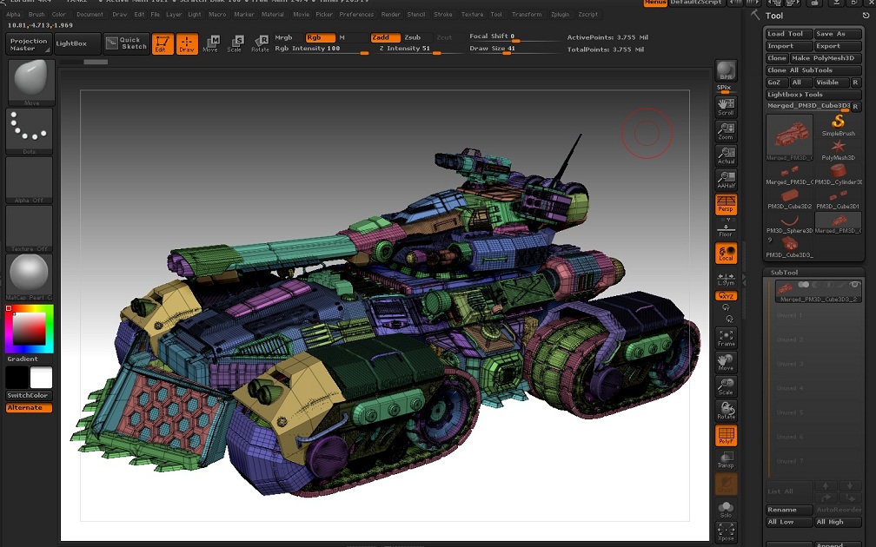Image resolution: width=876 pixels, height=547 pixels.
Task: Click the AAHalf icon
Action: [x=726, y=180]
